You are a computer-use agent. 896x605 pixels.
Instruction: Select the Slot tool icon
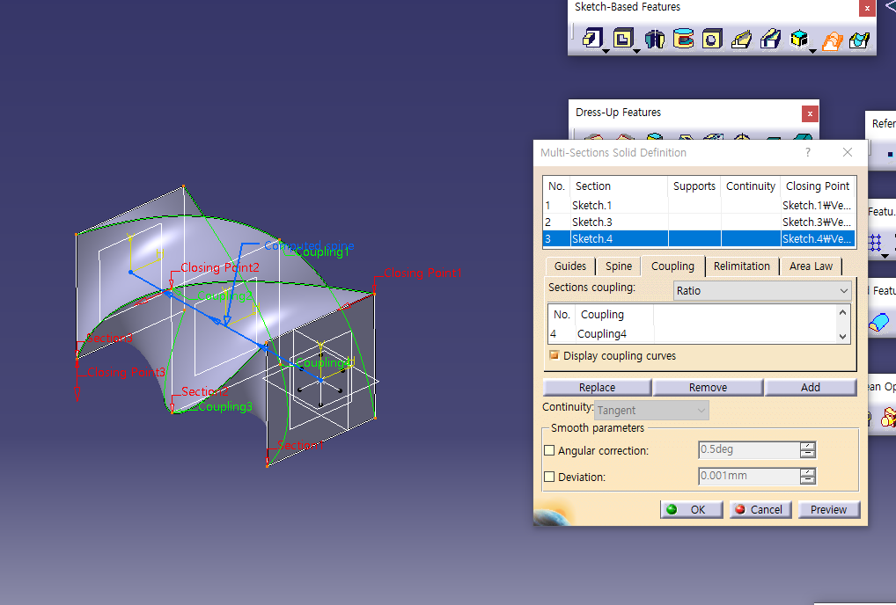pyautogui.click(x=771, y=38)
